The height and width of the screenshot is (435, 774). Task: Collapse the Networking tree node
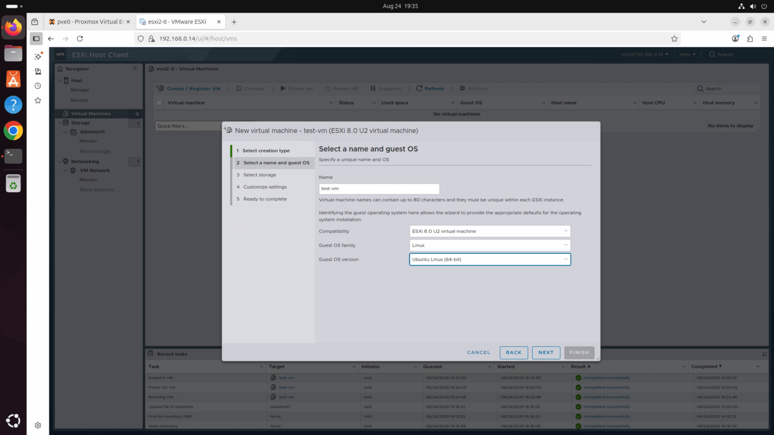(60, 161)
